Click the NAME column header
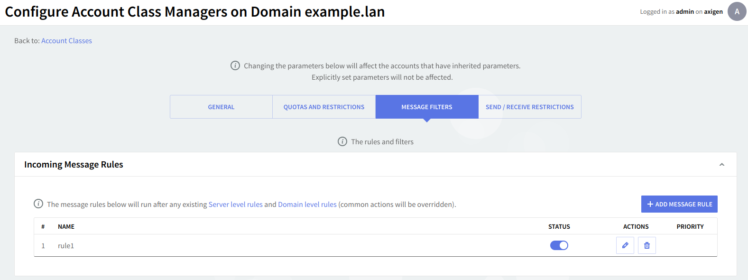Viewport: 748px width, 280px height. [x=66, y=227]
